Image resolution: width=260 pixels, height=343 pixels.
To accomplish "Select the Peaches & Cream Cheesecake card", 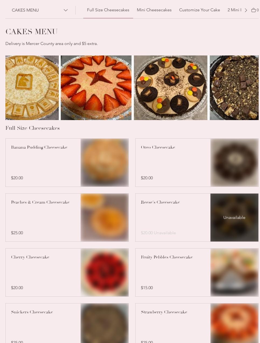I will click(x=67, y=218).
